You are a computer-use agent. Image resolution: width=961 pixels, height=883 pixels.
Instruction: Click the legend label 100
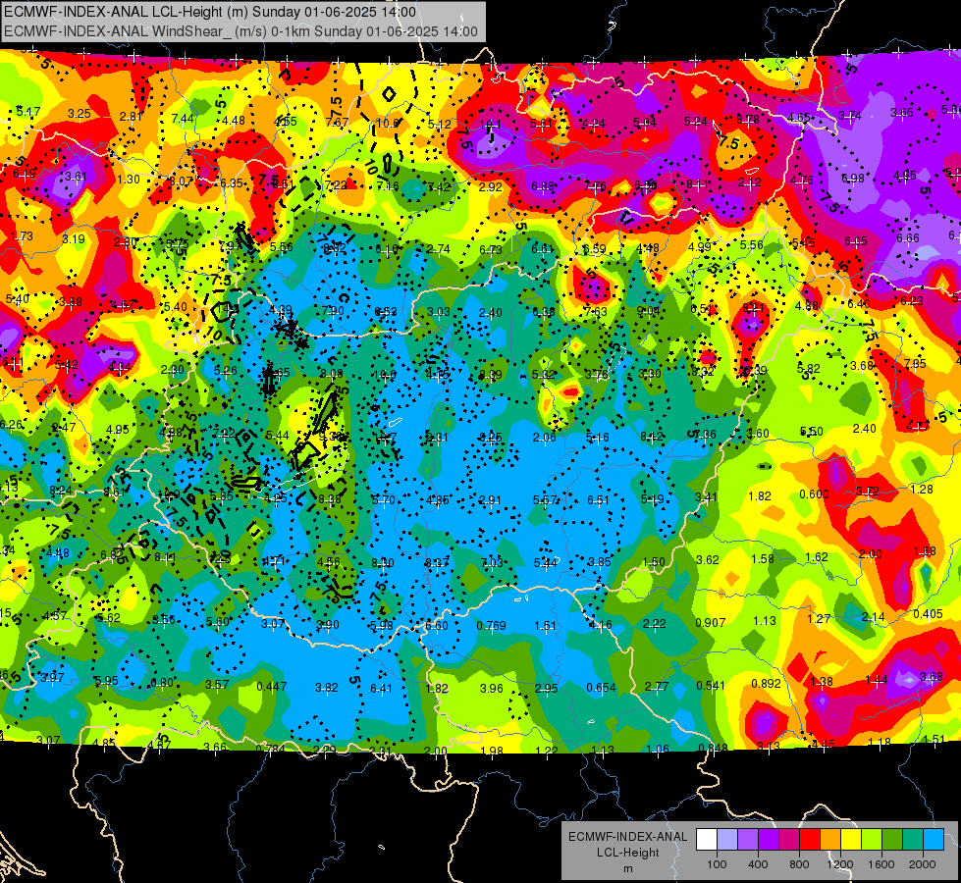pyautogui.click(x=717, y=864)
